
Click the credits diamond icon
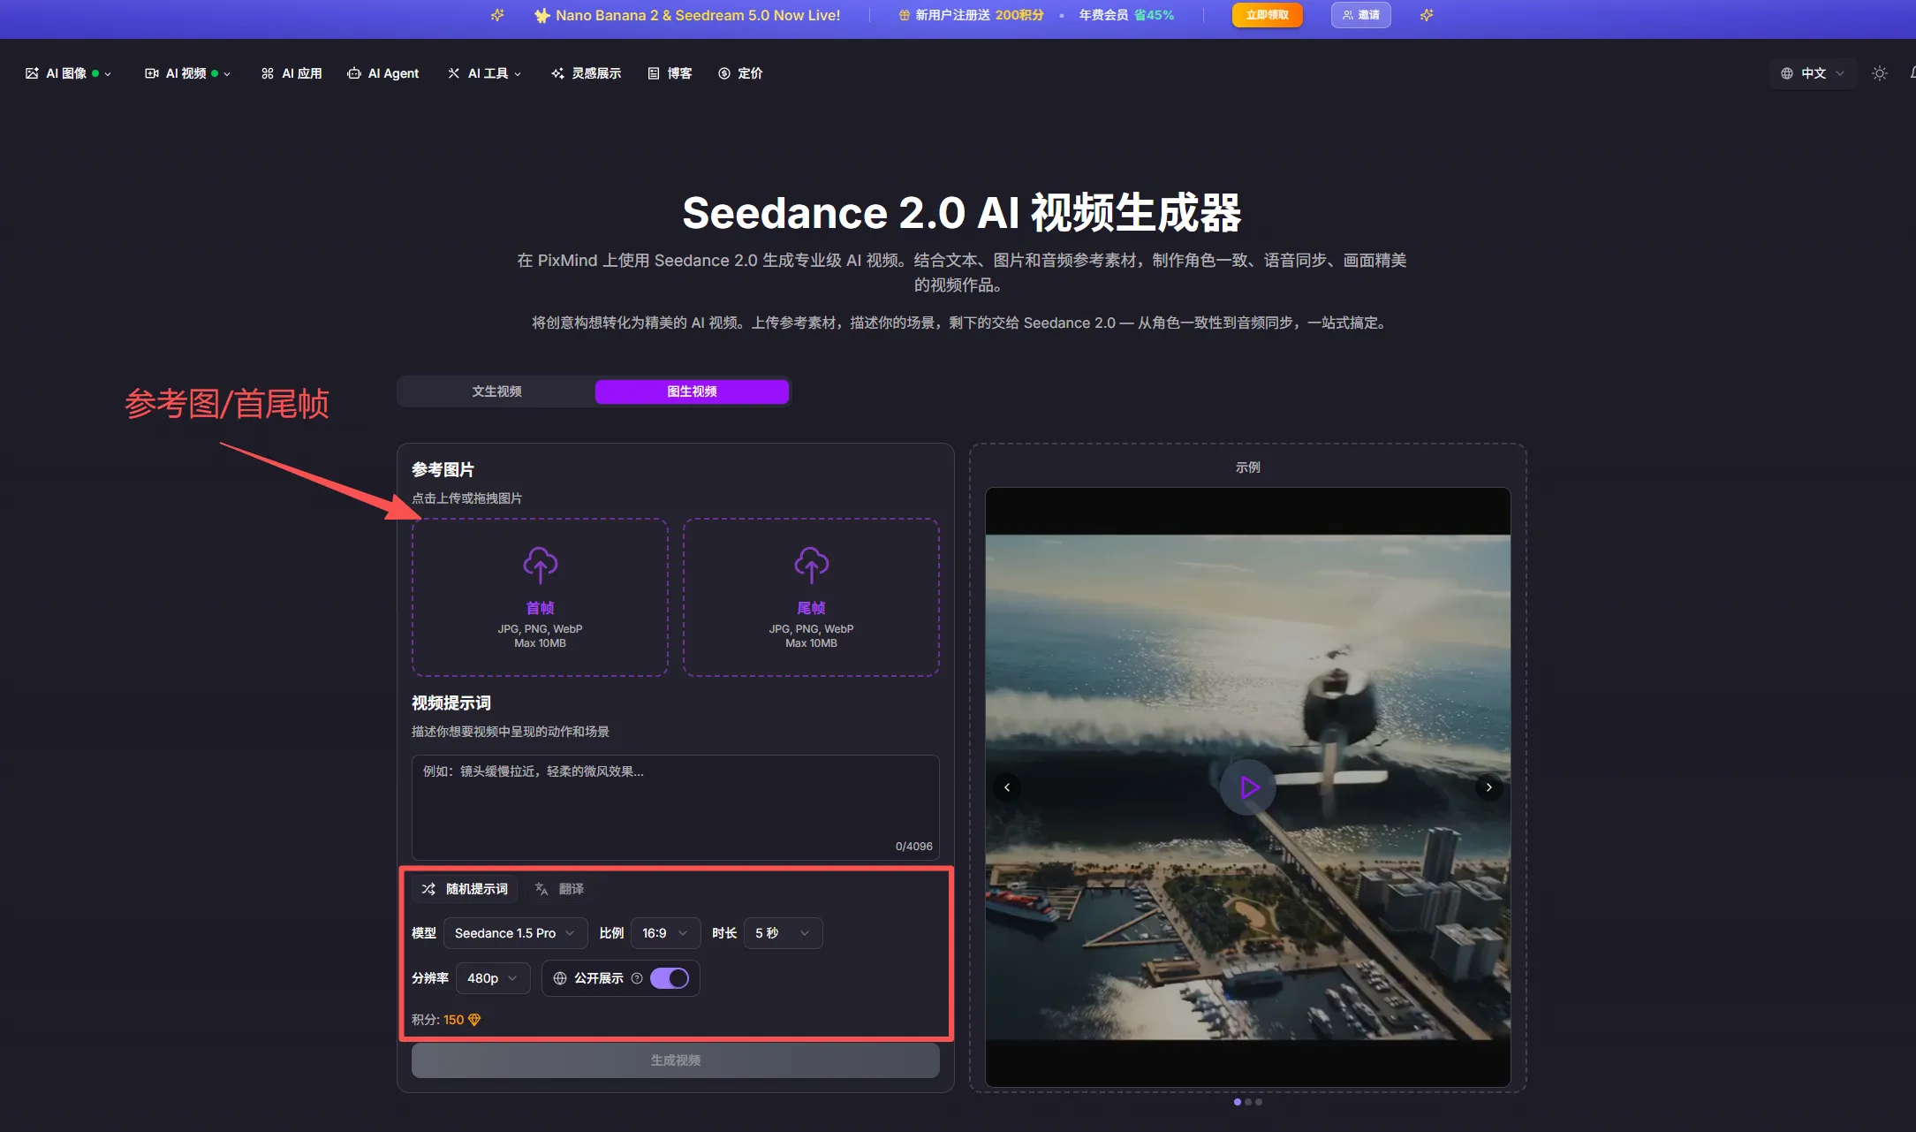coord(474,1020)
